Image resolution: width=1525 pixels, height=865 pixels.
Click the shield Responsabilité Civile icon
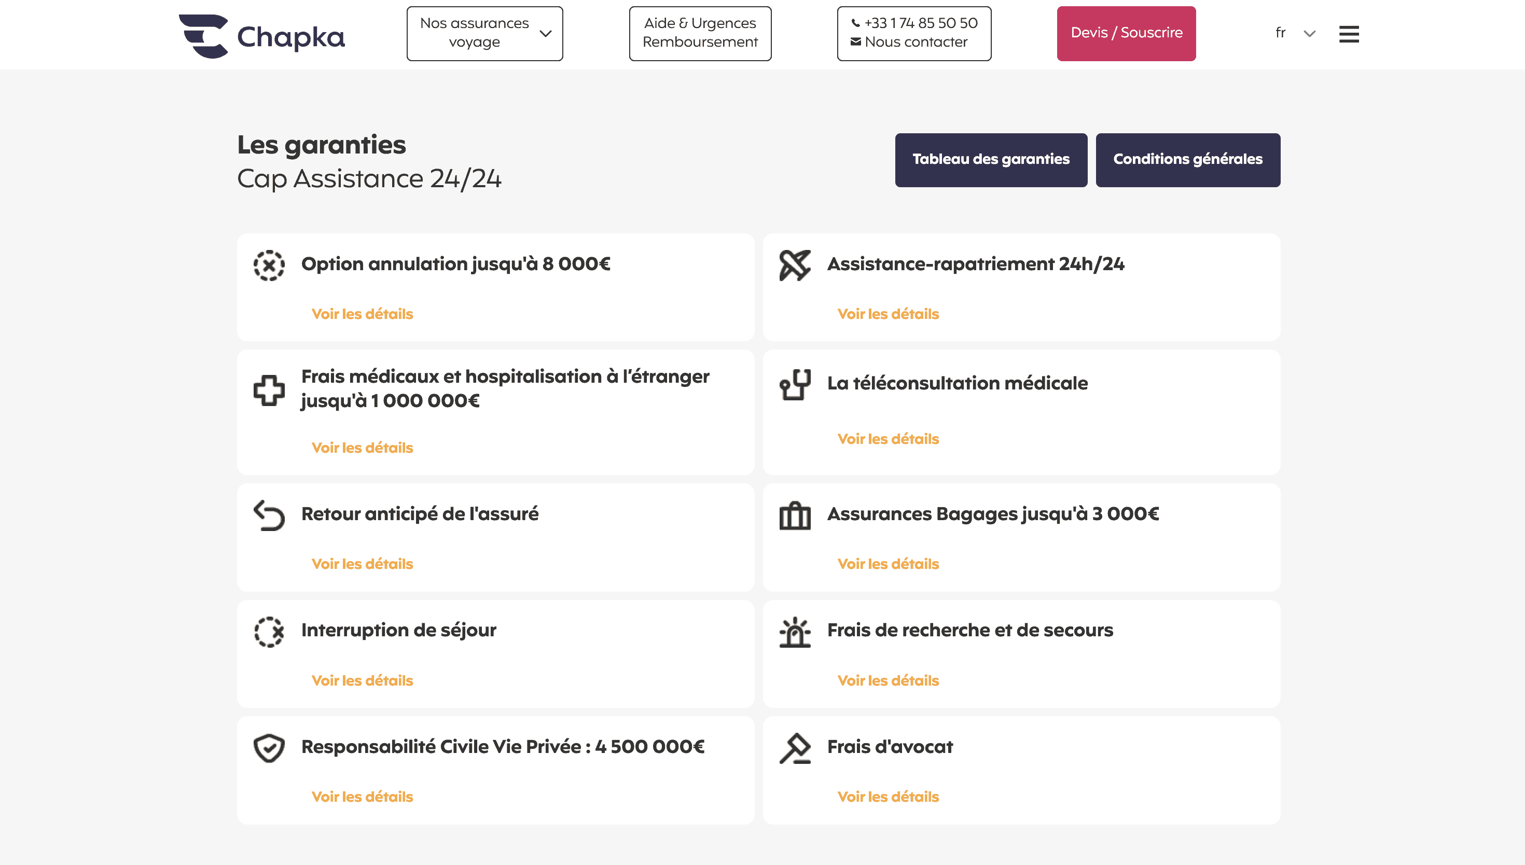(x=269, y=748)
